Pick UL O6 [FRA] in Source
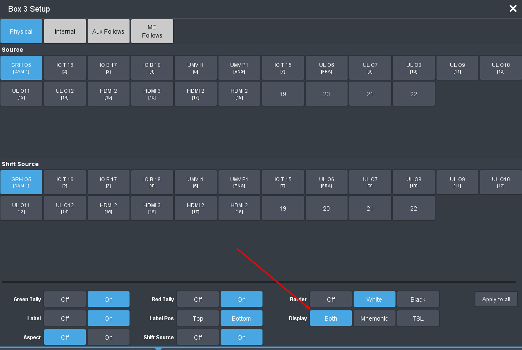Viewport: 522px width, 350px height. [x=326, y=68]
